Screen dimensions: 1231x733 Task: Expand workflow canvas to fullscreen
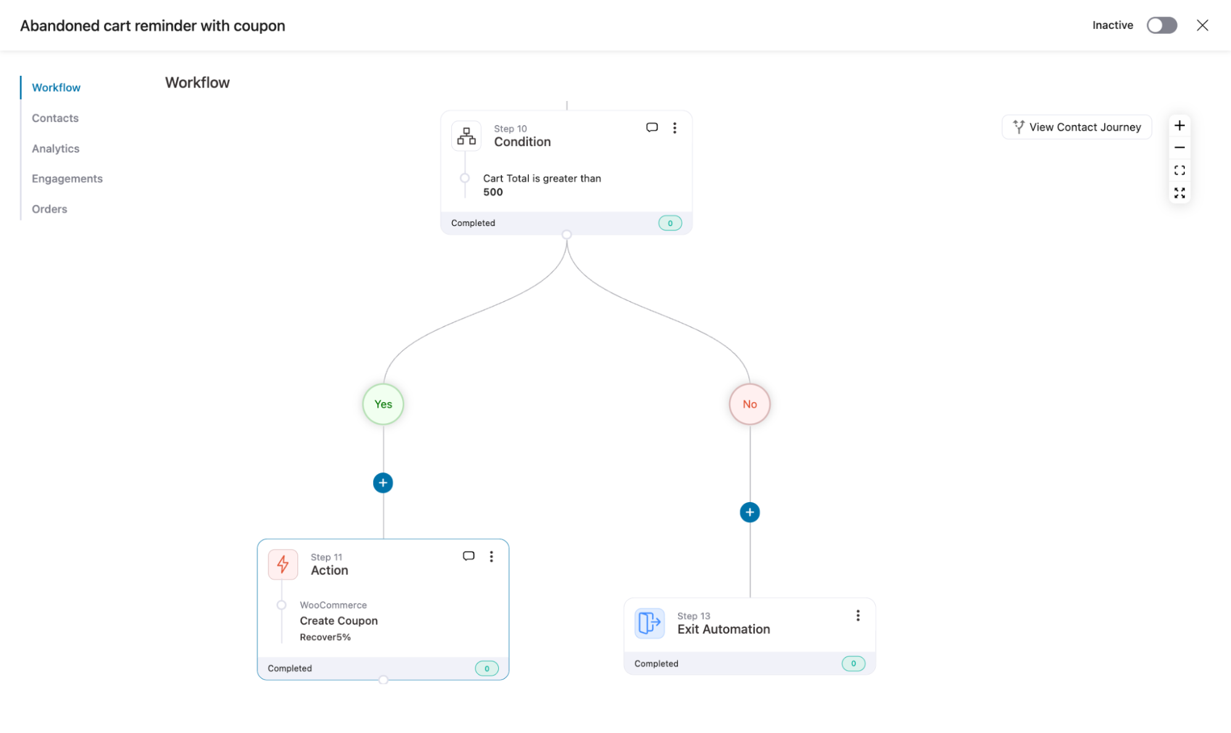click(x=1179, y=193)
